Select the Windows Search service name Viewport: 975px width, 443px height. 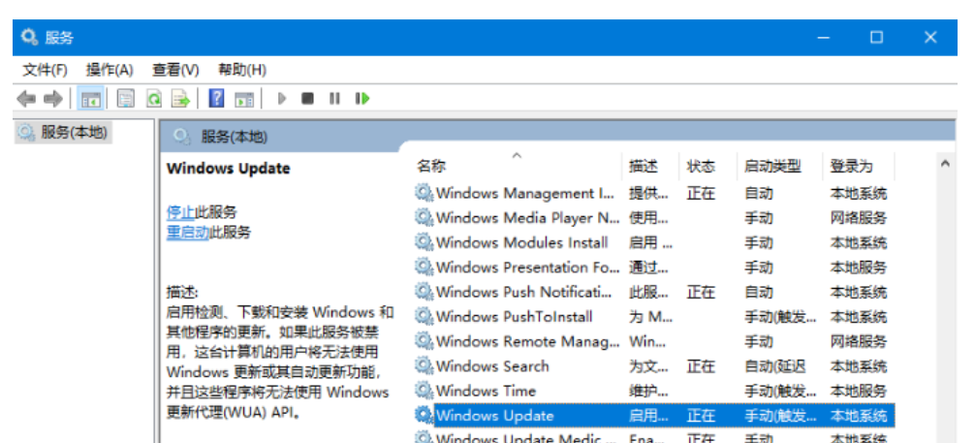pyautogui.click(x=492, y=366)
